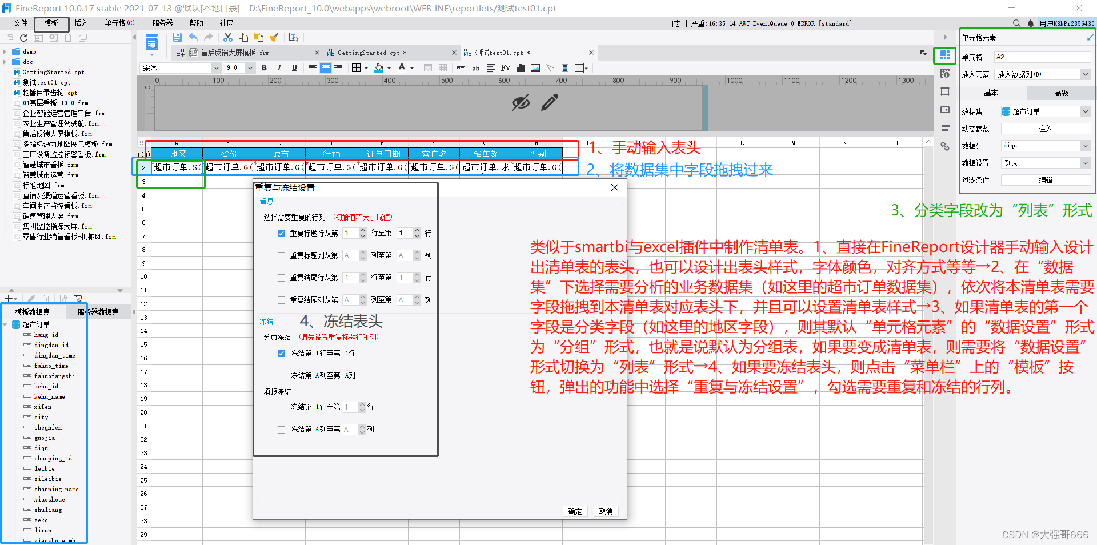Save the report with the floppy disk icon
The width and height of the screenshot is (1097, 545).
[178, 37]
